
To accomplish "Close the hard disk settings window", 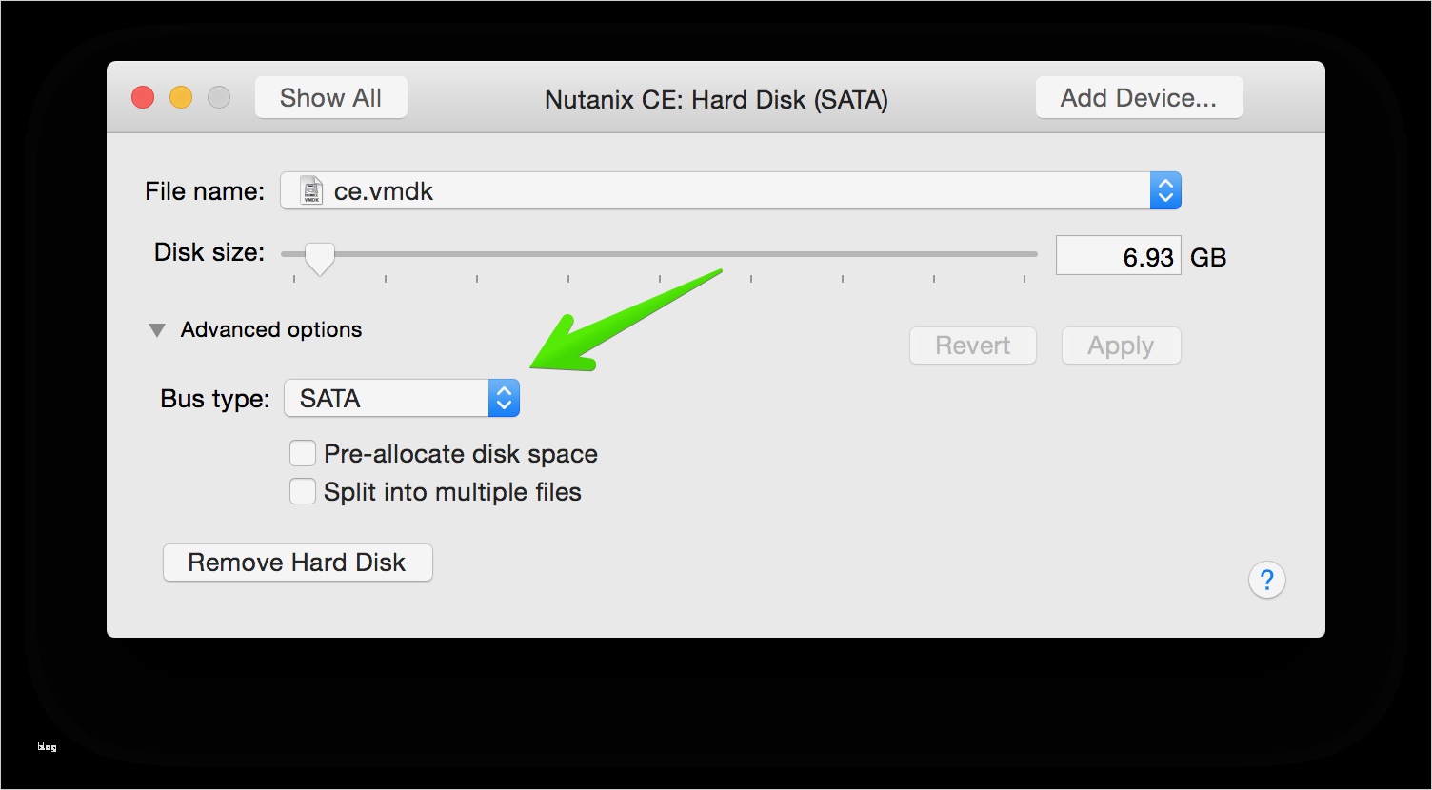I will click(143, 97).
